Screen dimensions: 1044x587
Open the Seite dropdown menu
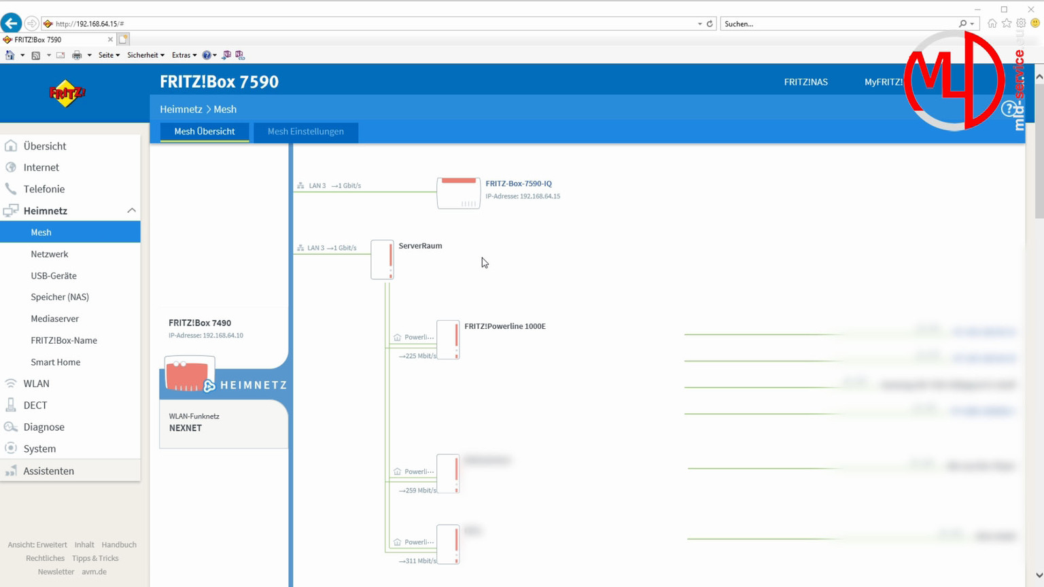click(x=109, y=55)
